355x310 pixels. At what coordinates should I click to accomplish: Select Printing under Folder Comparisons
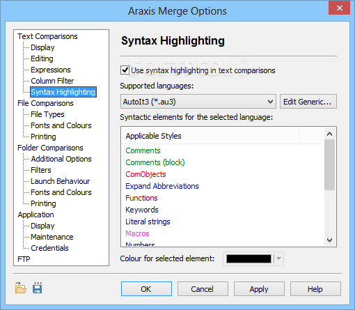[x=43, y=203]
